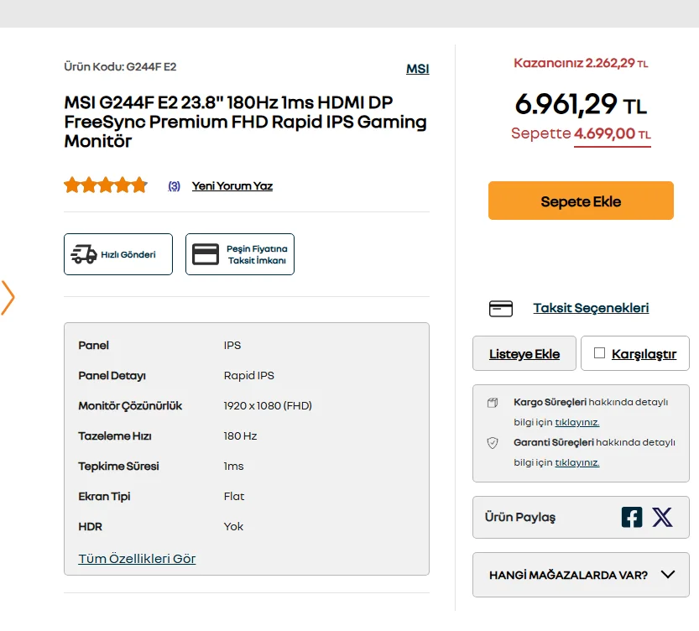This screenshot has width=699, height=631.
Task: Write a review via Yeni Yorum Yaz
Action: pyautogui.click(x=232, y=186)
